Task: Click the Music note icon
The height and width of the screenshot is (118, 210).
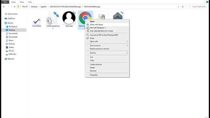Action: click(7, 40)
